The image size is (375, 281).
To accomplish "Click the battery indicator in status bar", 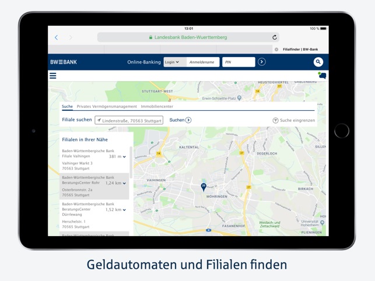I will [323, 29].
